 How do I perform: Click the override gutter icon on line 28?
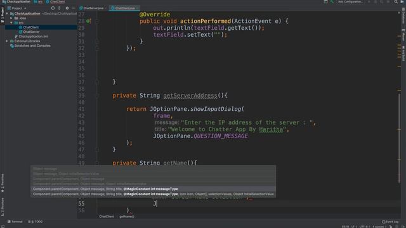click(x=88, y=21)
